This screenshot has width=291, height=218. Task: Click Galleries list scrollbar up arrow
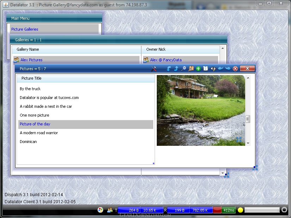pyautogui.click(x=223, y=48)
